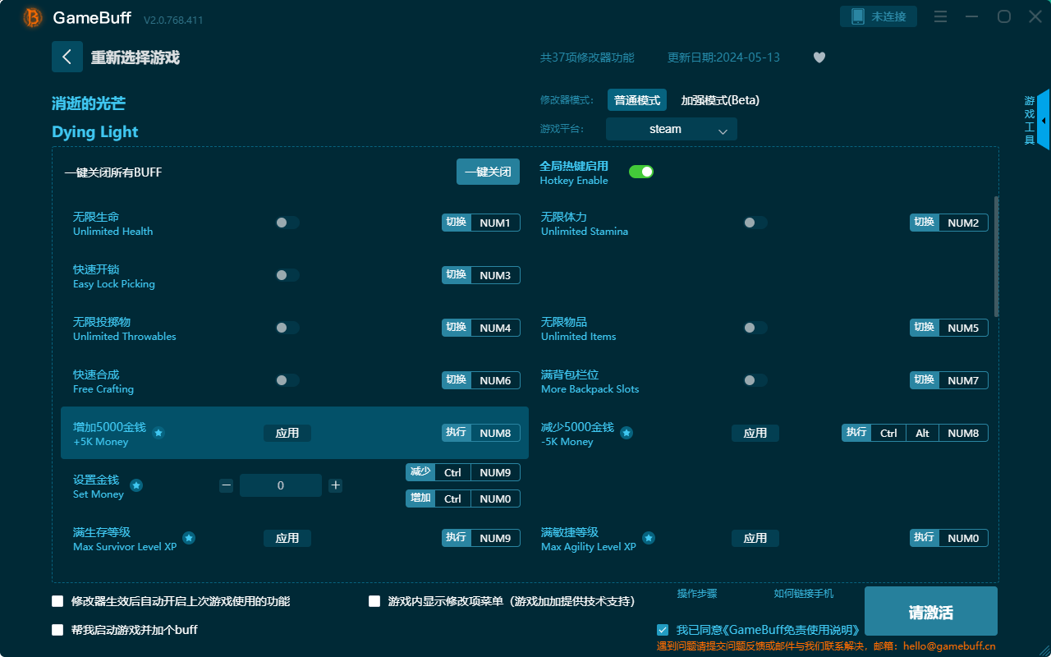The height and width of the screenshot is (657, 1051).
Task: Click the 请激活 activate button
Action: pyautogui.click(x=931, y=613)
